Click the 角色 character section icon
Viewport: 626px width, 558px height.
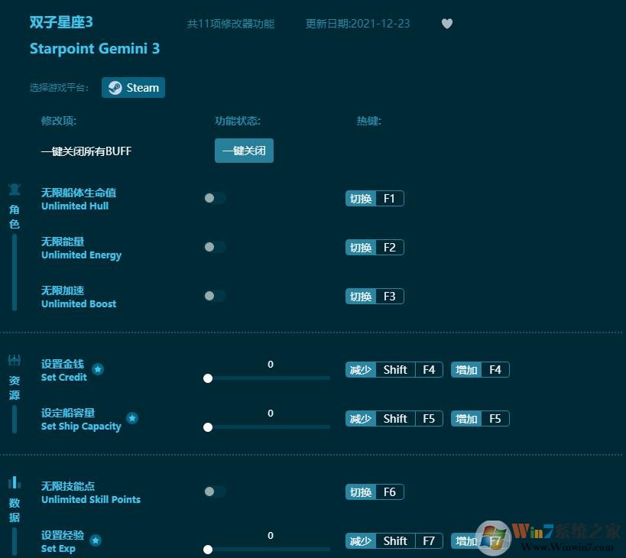[x=14, y=190]
